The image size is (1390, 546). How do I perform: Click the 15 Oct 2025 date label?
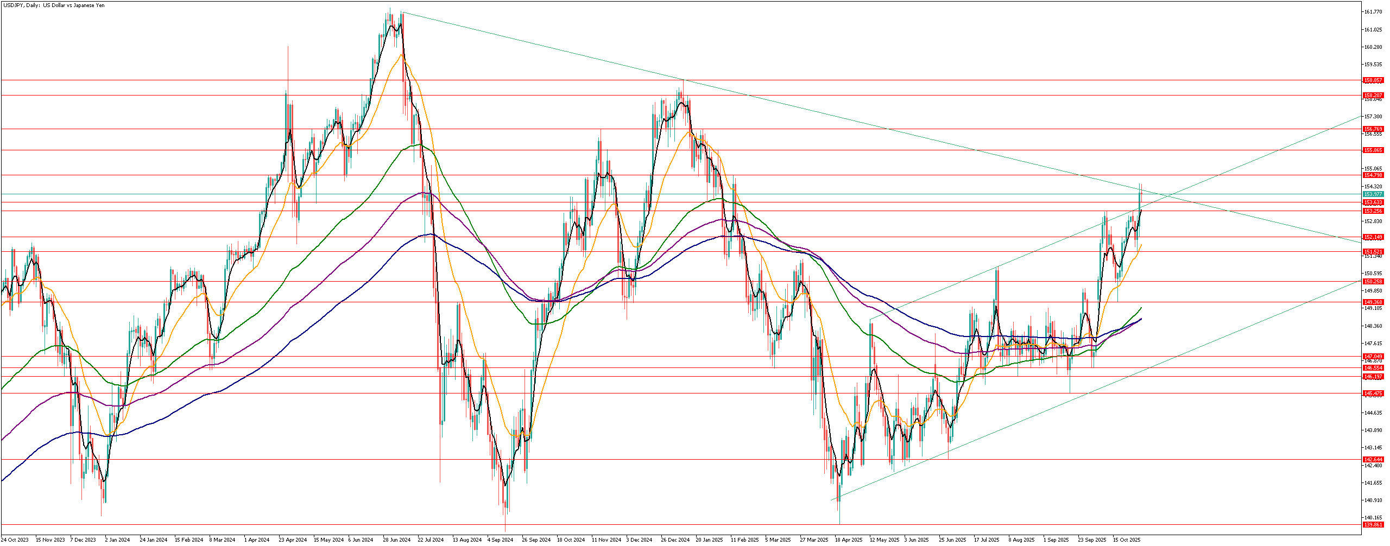(1127, 540)
